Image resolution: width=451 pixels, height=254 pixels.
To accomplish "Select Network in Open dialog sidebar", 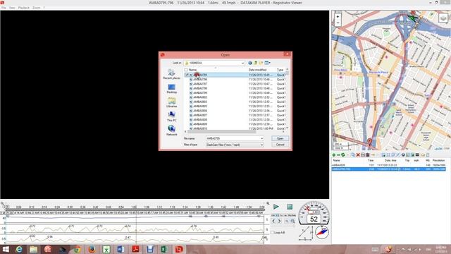I will click(x=172, y=131).
